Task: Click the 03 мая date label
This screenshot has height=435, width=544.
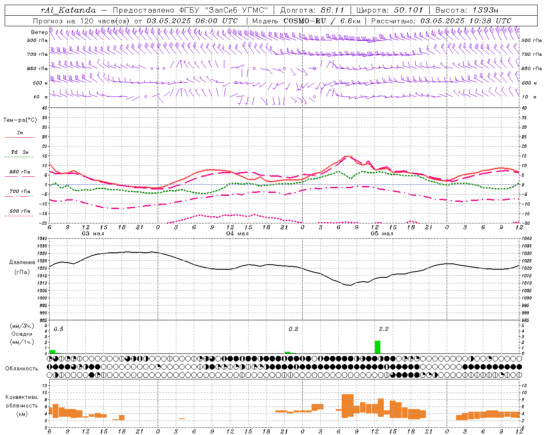Action: [93, 234]
